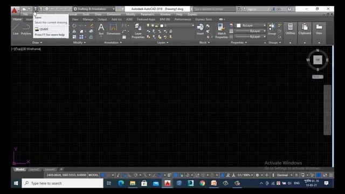Open the File menu
This screenshot has width=345, height=194.
click(26, 15)
